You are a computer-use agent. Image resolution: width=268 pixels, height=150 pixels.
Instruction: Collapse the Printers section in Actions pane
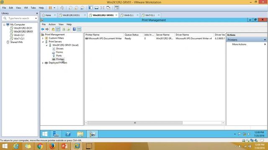pyautogui.click(x=265, y=40)
